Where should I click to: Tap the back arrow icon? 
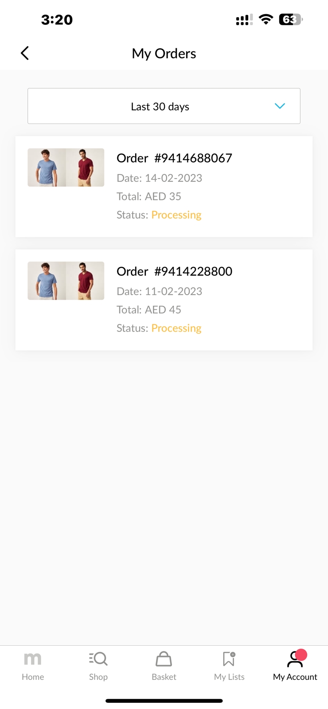click(x=25, y=53)
